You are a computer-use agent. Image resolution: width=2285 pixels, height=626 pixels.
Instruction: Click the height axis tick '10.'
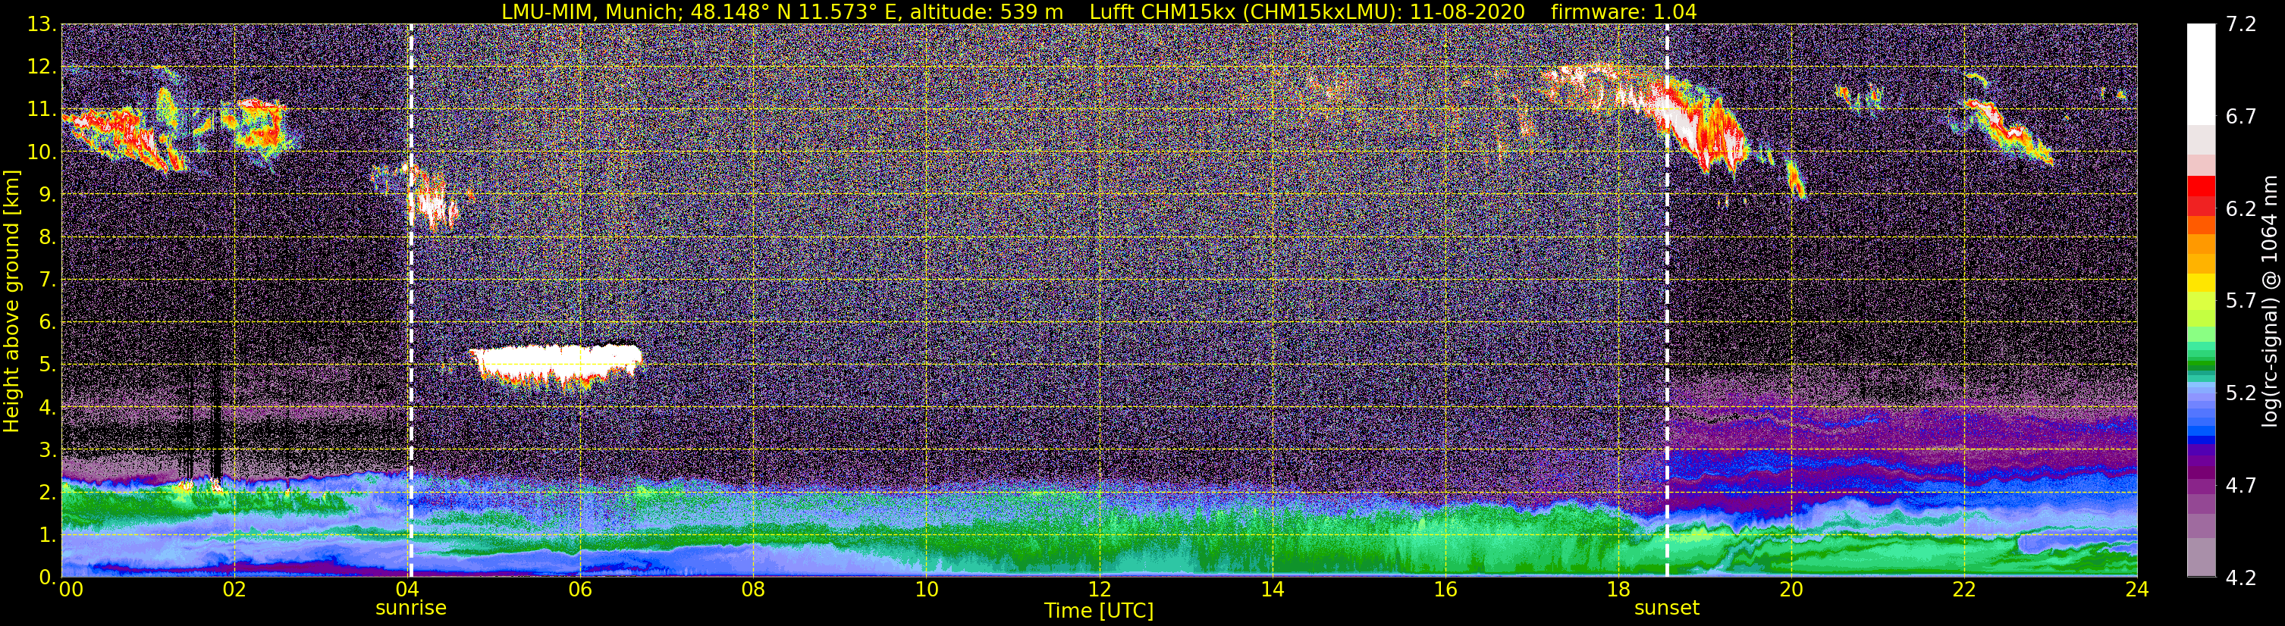point(41,152)
